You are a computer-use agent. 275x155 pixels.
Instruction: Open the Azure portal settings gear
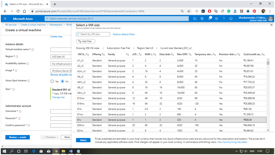pyautogui.click(x=216, y=18)
